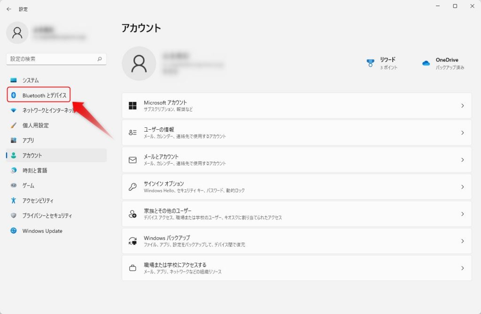Click the アカウント person icon in the sidebar
The image size is (481, 314).
click(14, 155)
